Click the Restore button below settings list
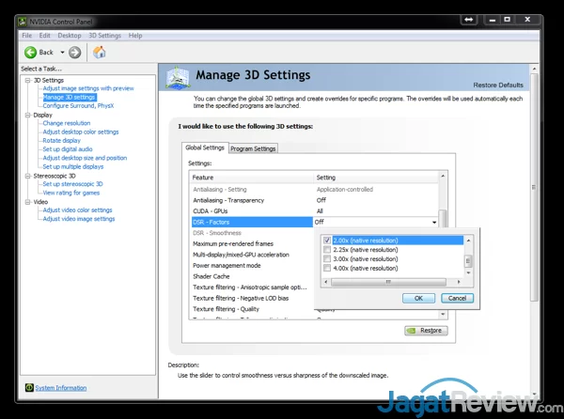The height and width of the screenshot is (419, 564). click(426, 331)
